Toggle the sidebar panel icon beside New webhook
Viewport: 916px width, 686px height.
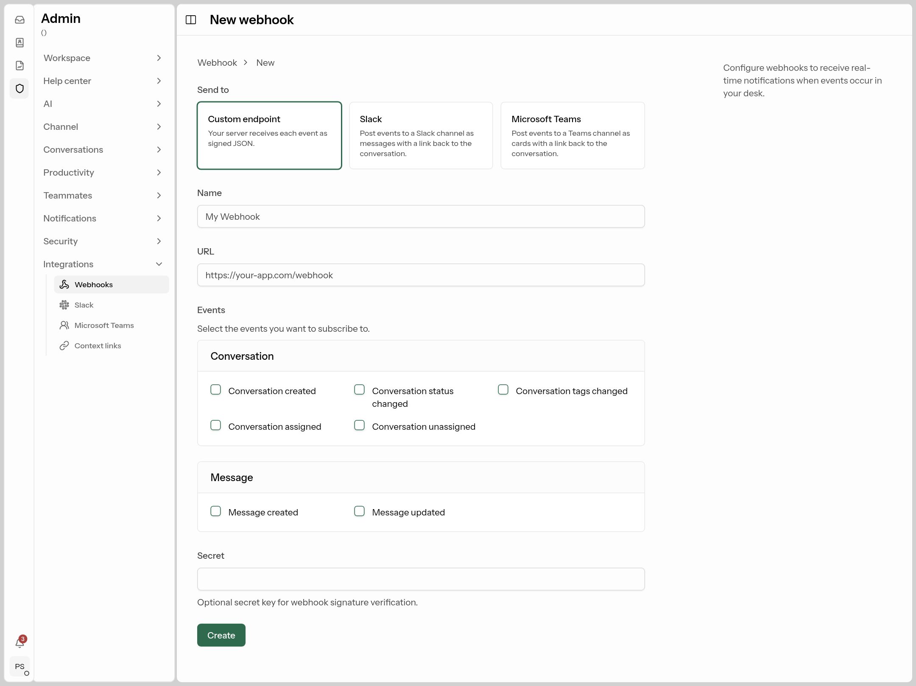191,20
